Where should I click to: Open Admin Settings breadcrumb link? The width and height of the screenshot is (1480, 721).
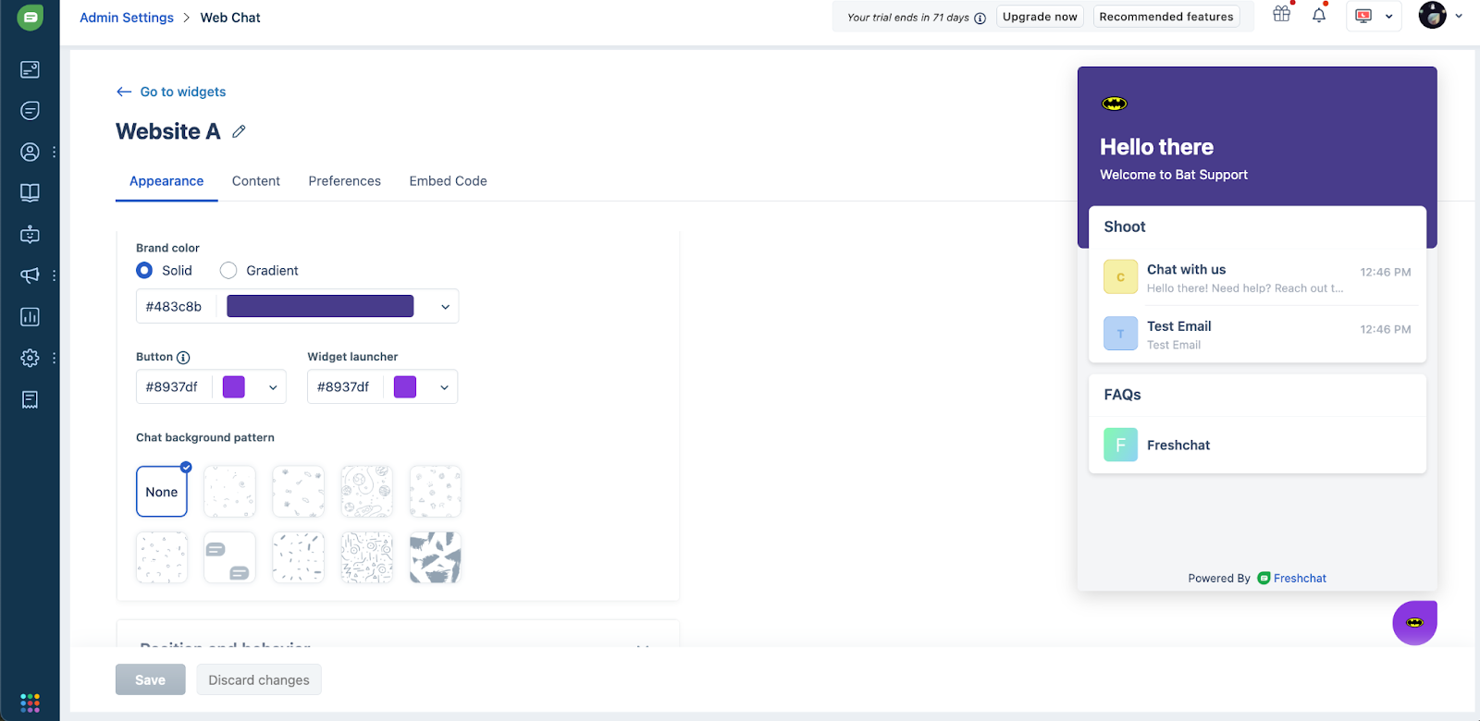(x=127, y=18)
